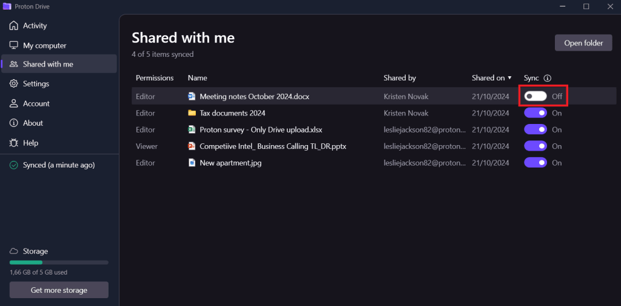Click the Permissions column header
The image size is (621, 306).
(x=155, y=78)
